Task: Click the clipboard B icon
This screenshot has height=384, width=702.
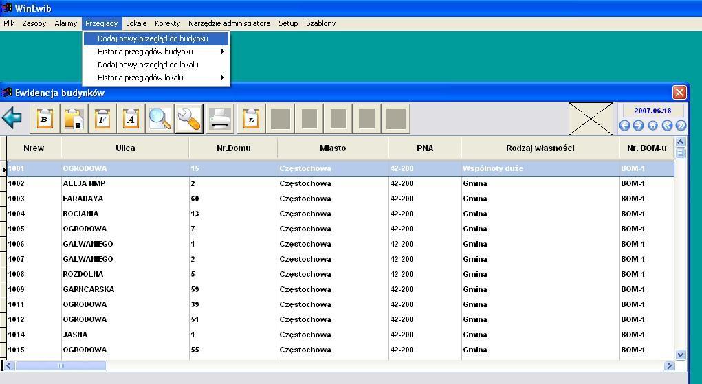Action: coord(44,119)
